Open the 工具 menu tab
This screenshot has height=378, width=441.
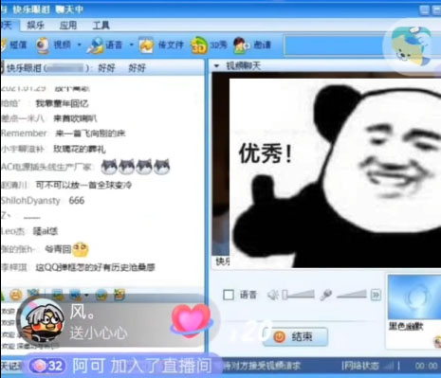click(101, 26)
